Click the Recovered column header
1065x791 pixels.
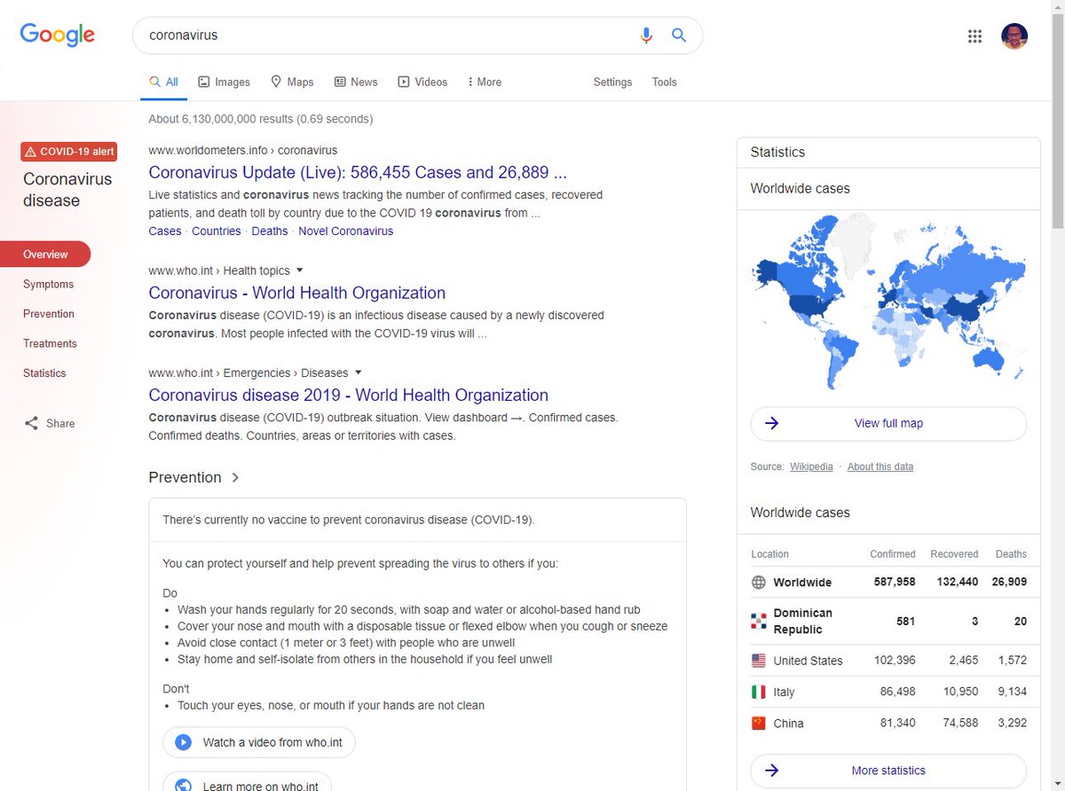(954, 554)
